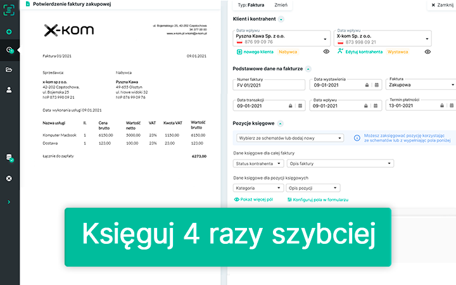Click the nowego klienta link
The height and width of the screenshot is (285, 456).
coord(258,52)
